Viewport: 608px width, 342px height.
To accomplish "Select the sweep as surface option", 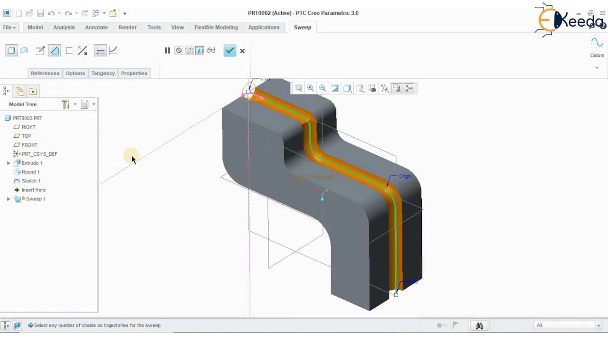I will point(24,50).
